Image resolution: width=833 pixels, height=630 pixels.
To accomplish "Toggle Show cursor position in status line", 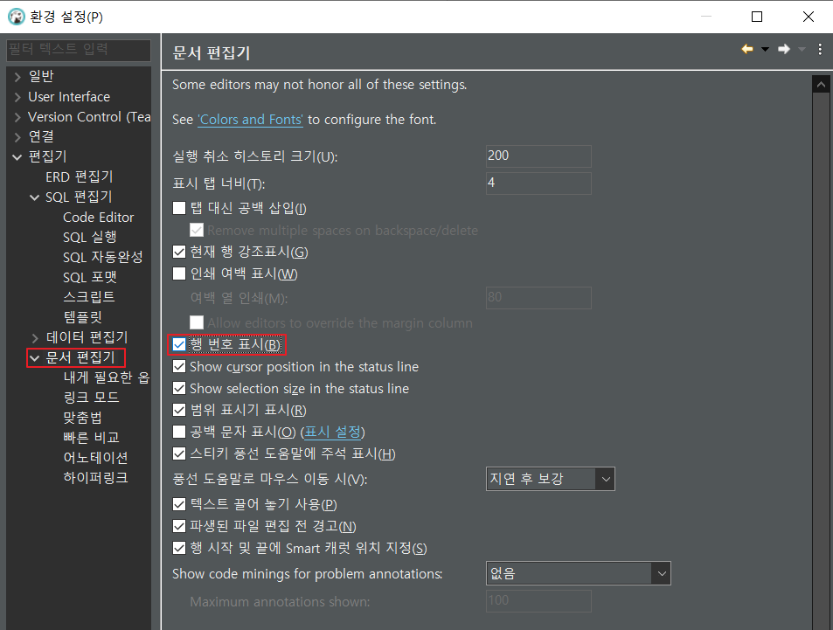I will (x=179, y=366).
